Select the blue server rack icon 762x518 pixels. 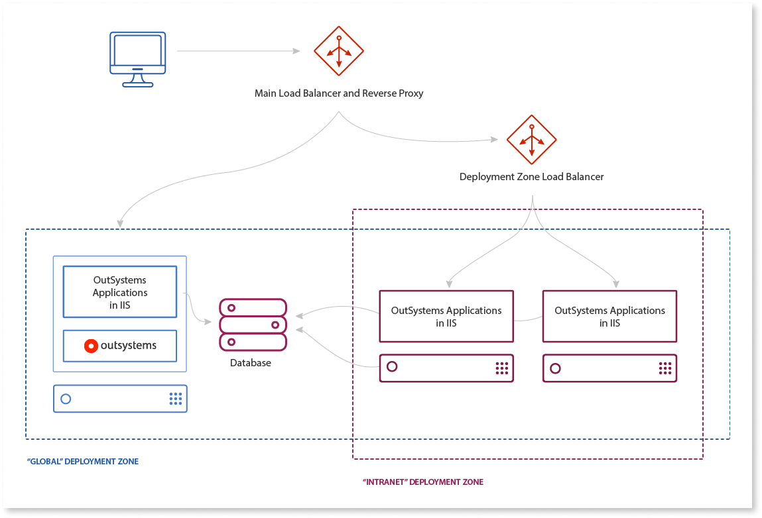tap(120, 399)
